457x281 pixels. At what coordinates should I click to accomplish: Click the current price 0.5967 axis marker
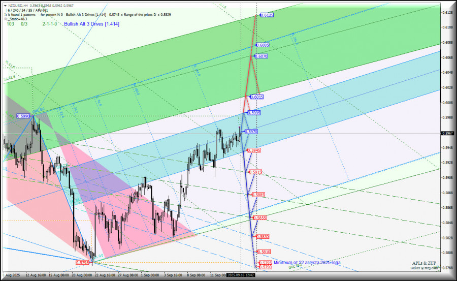447,134
